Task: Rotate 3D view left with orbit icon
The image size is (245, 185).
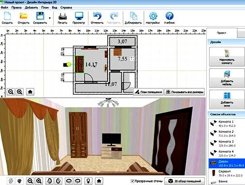Action: (x=69, y=181)
